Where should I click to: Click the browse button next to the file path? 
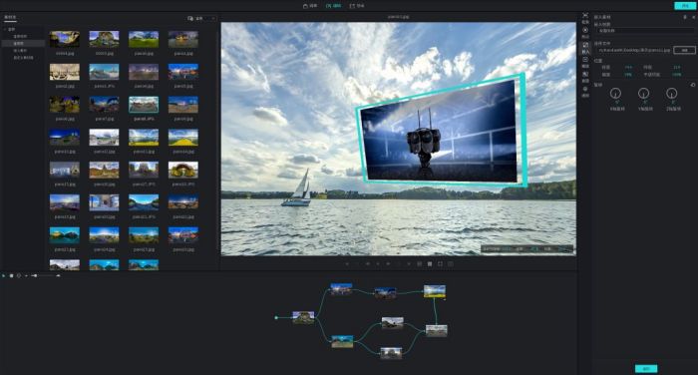pos(685,50)
